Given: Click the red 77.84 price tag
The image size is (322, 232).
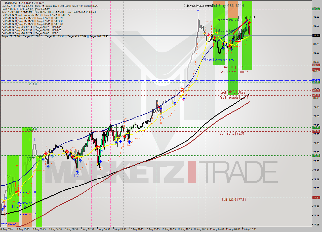Looking at the screenshot, I should click(316, 197).
